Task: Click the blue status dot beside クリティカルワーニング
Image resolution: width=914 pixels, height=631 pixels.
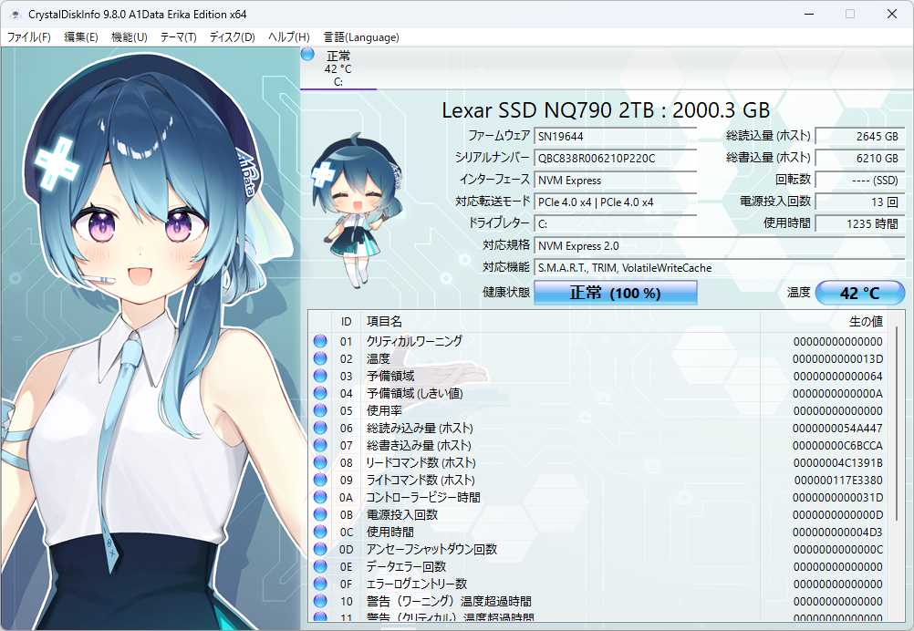Action: point(320,341)
